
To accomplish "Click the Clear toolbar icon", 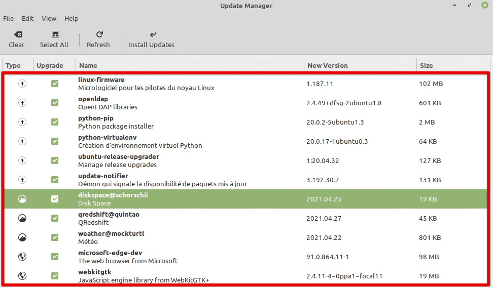I will coord(18,34).
